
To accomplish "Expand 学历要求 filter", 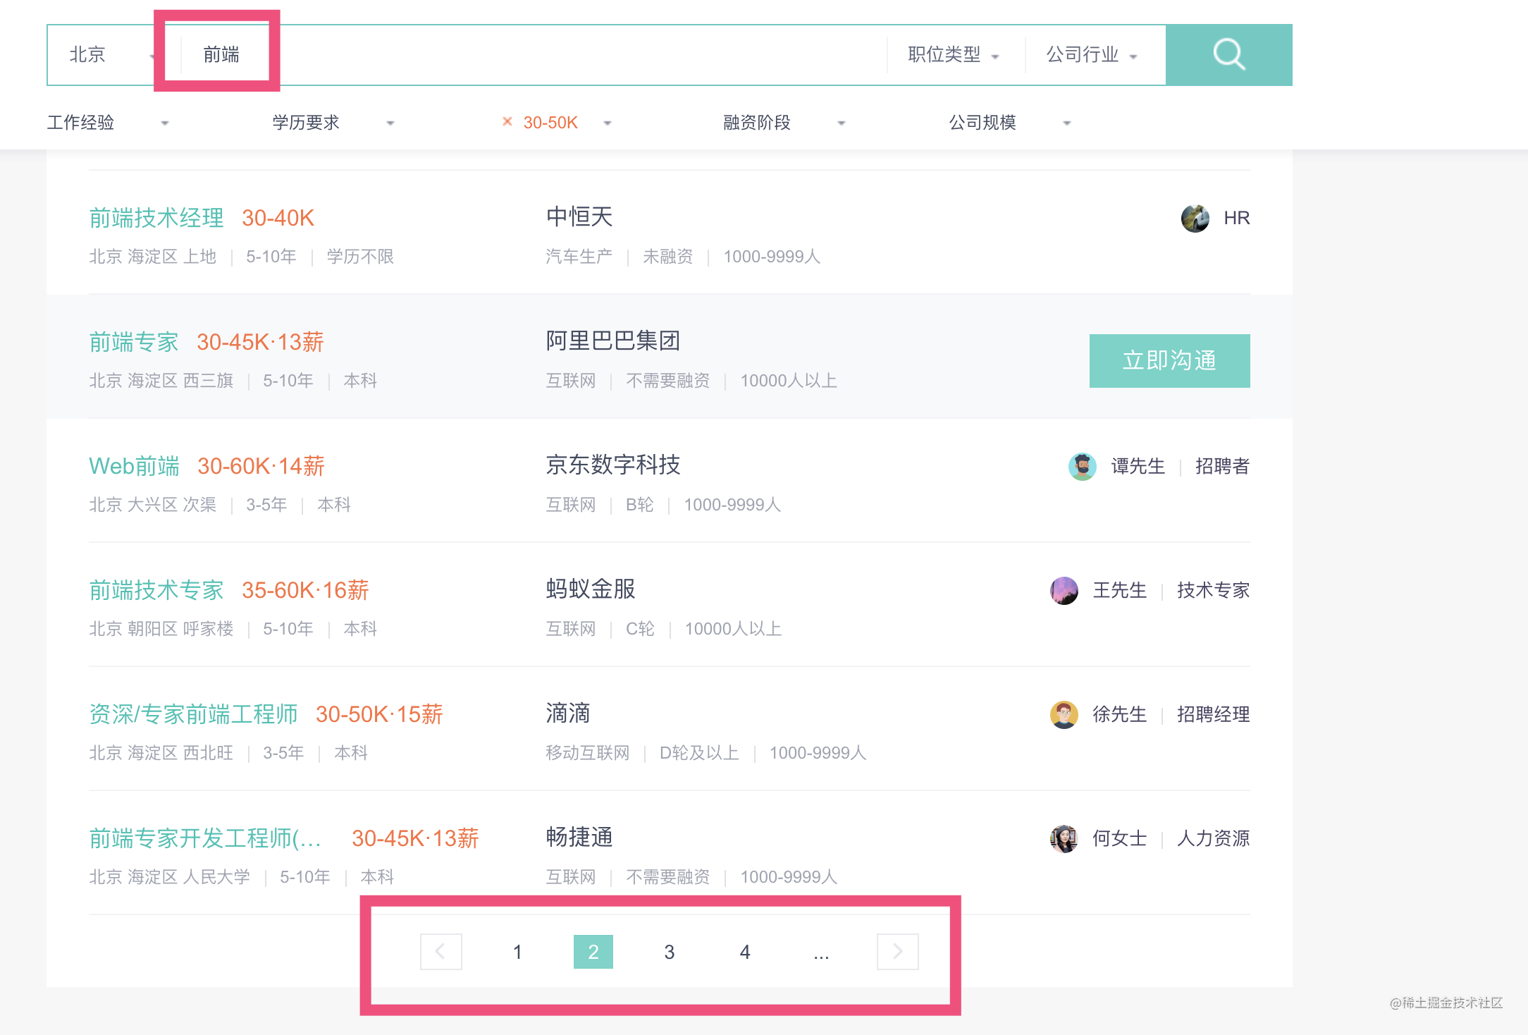I will coord(333,123).
